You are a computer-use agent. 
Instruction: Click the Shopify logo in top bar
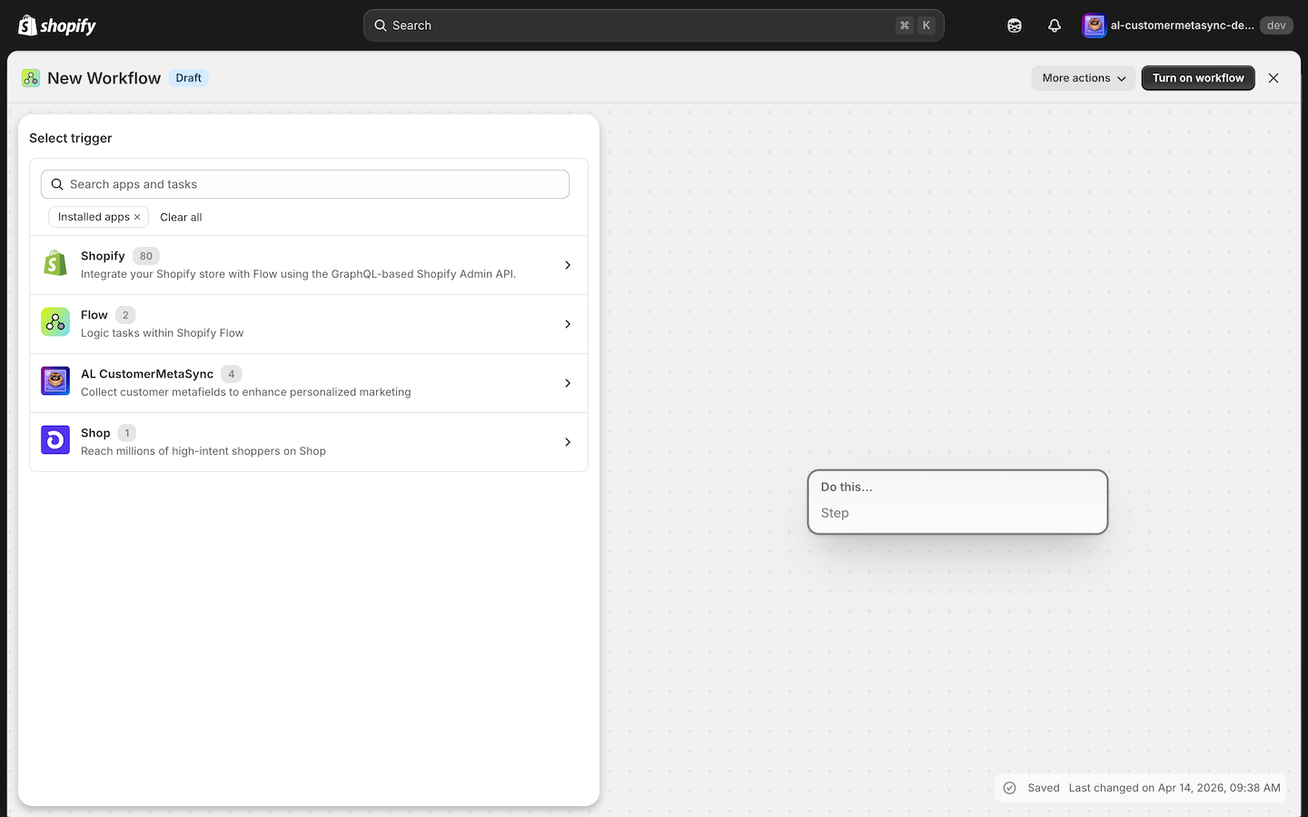57,25
